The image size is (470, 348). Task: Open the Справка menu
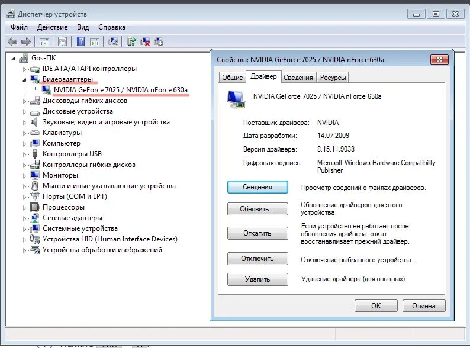(x=112, y=27)
